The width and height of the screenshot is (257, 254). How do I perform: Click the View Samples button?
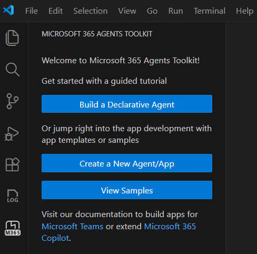point(127,190)
